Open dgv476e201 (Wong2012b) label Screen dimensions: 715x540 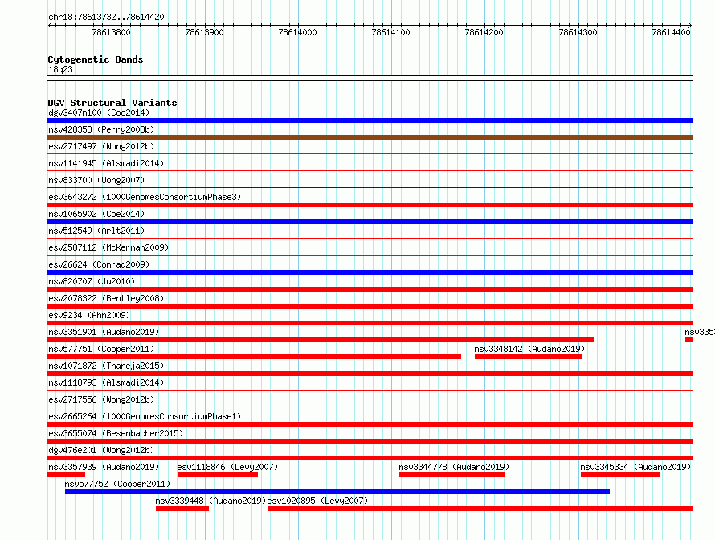coord(101,450)
